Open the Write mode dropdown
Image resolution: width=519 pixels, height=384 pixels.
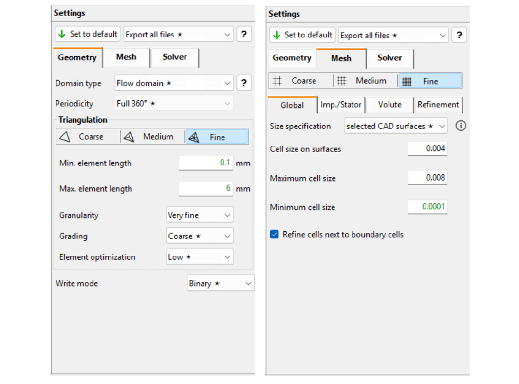221,283
